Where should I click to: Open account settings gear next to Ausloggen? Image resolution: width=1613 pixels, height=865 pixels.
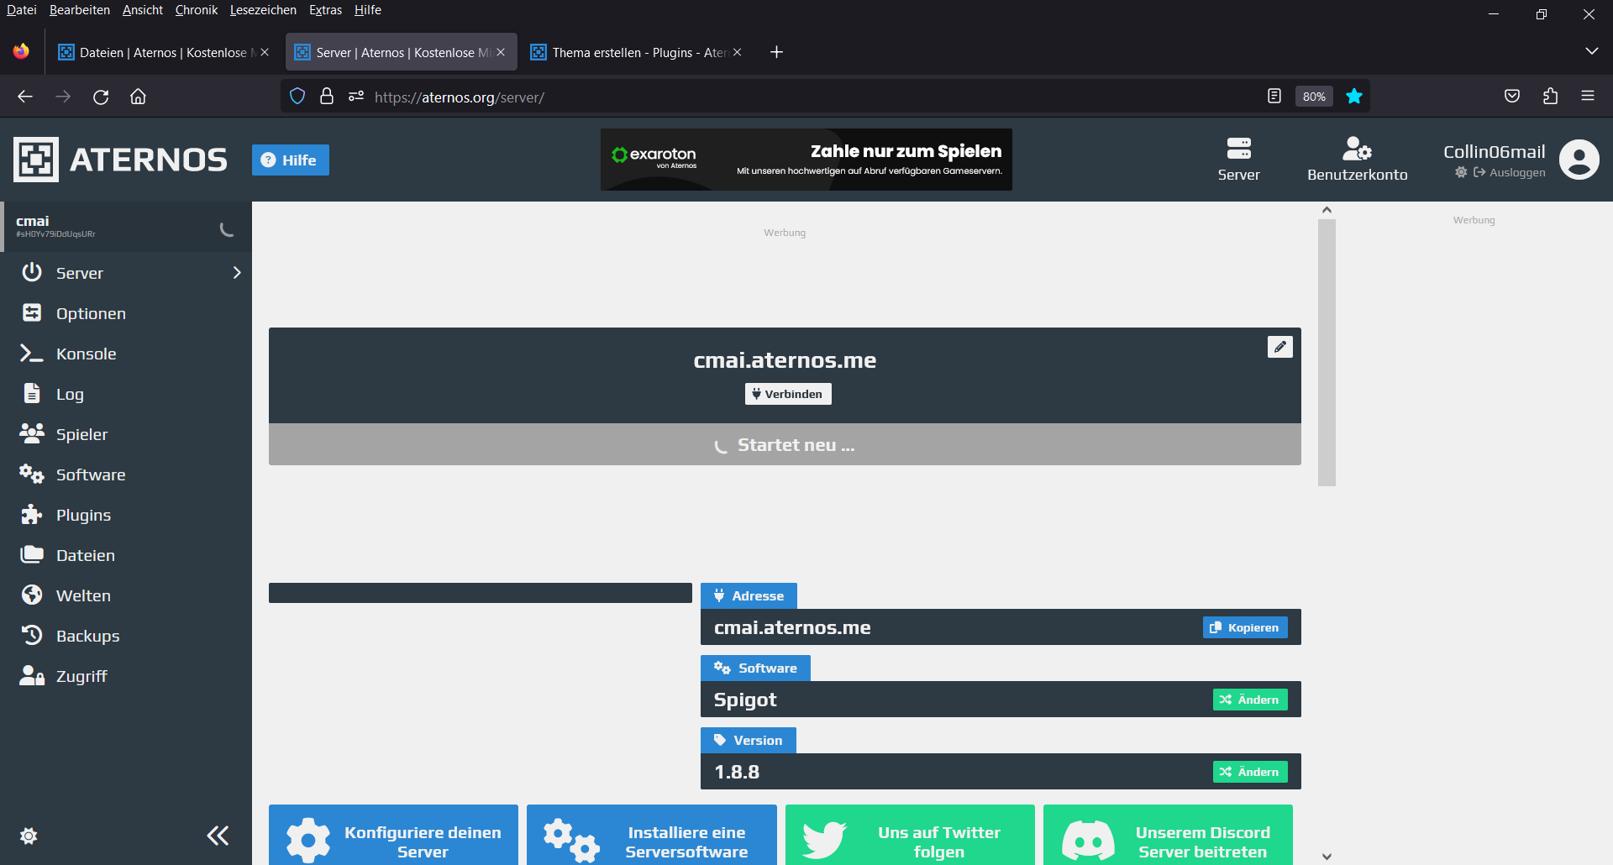tap(1461, 172)
